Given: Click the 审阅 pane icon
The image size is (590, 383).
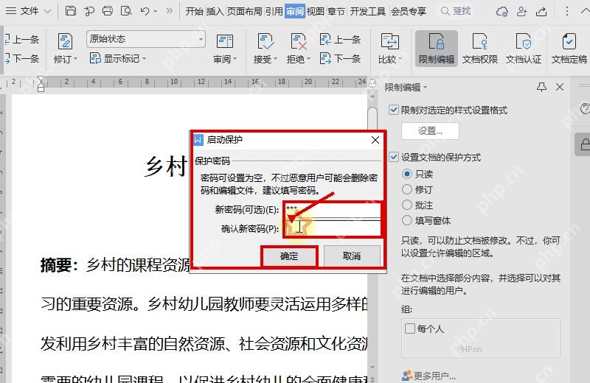Looking at the screenshot, I should (x=225, y=41).
